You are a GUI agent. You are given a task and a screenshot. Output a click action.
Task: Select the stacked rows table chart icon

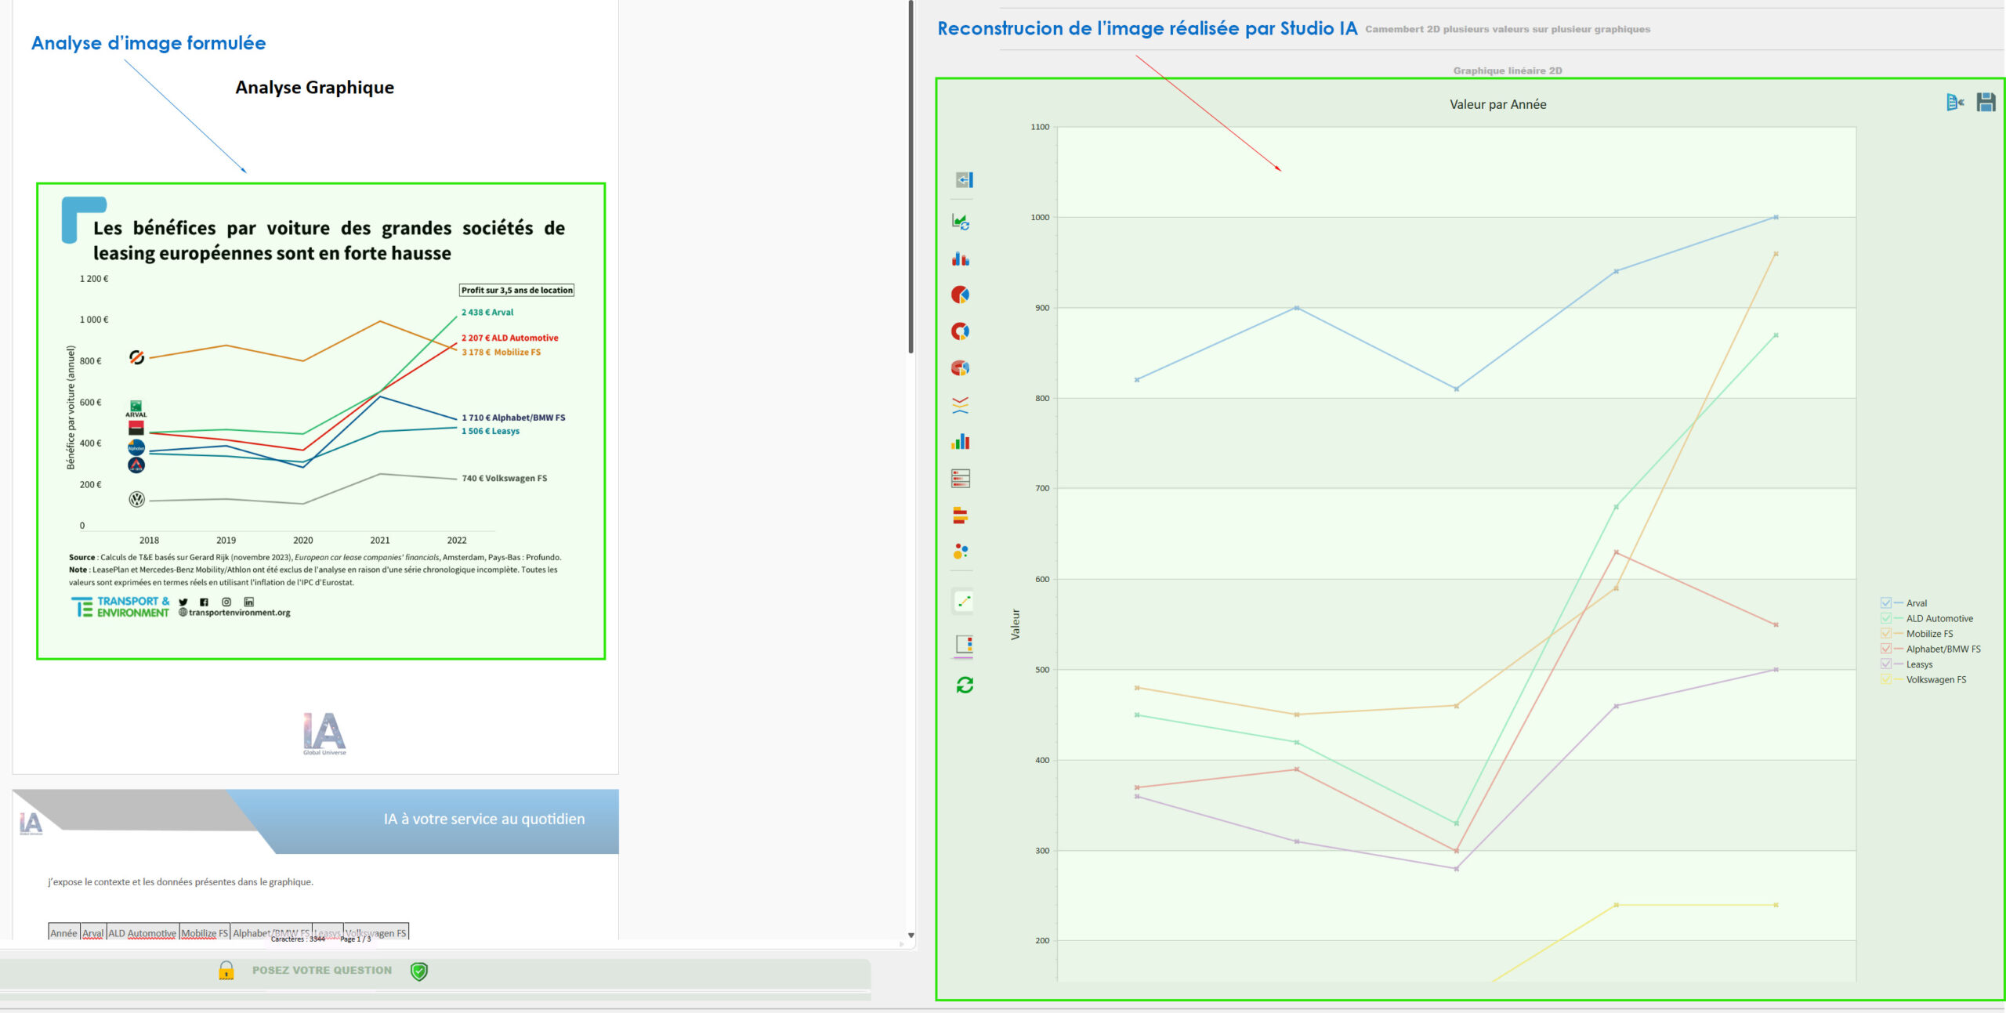coord(961,479)
